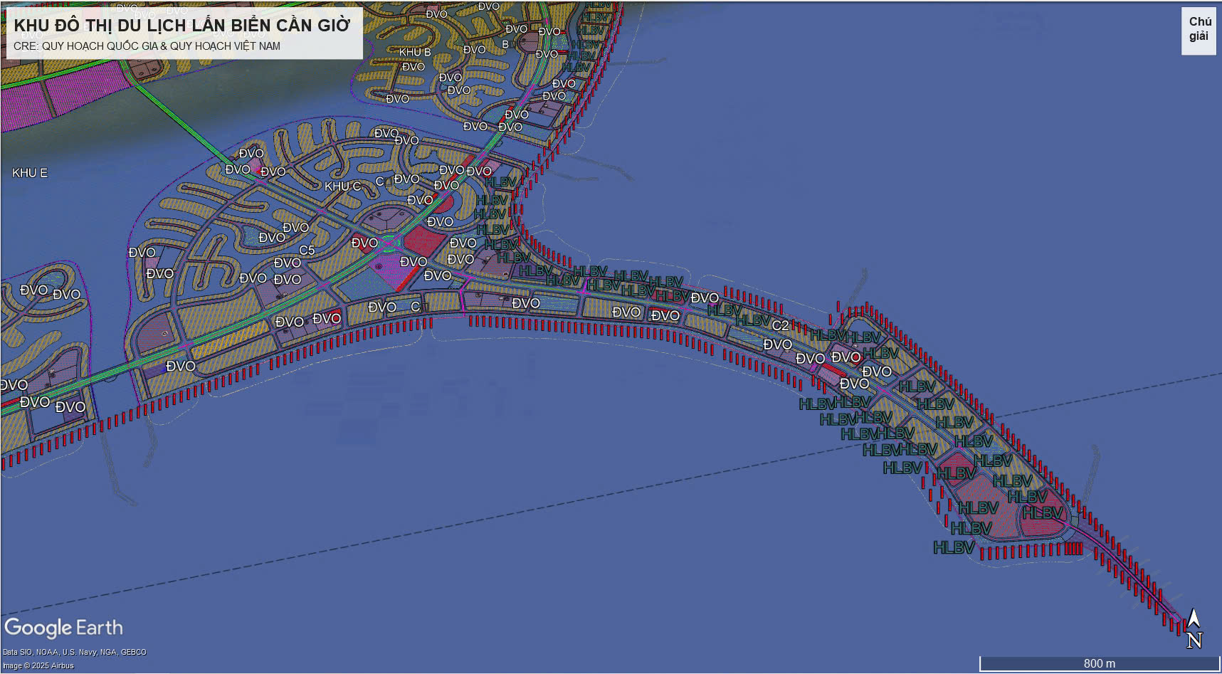Click the large red parcel east of the roundabout

click(424, 241)
